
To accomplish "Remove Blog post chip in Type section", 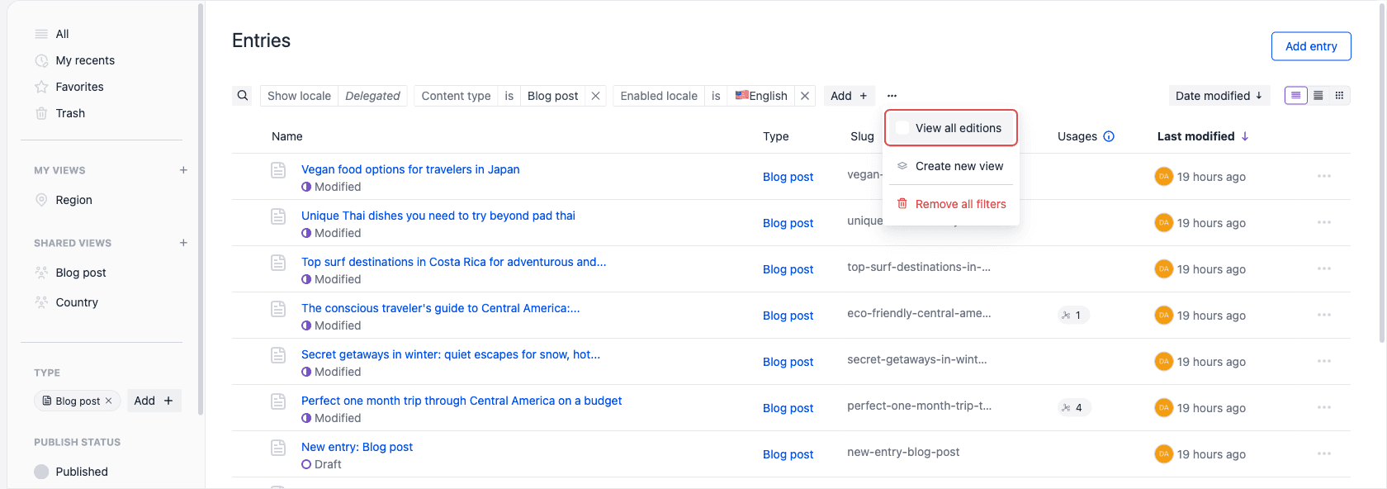I will [108, 401].
